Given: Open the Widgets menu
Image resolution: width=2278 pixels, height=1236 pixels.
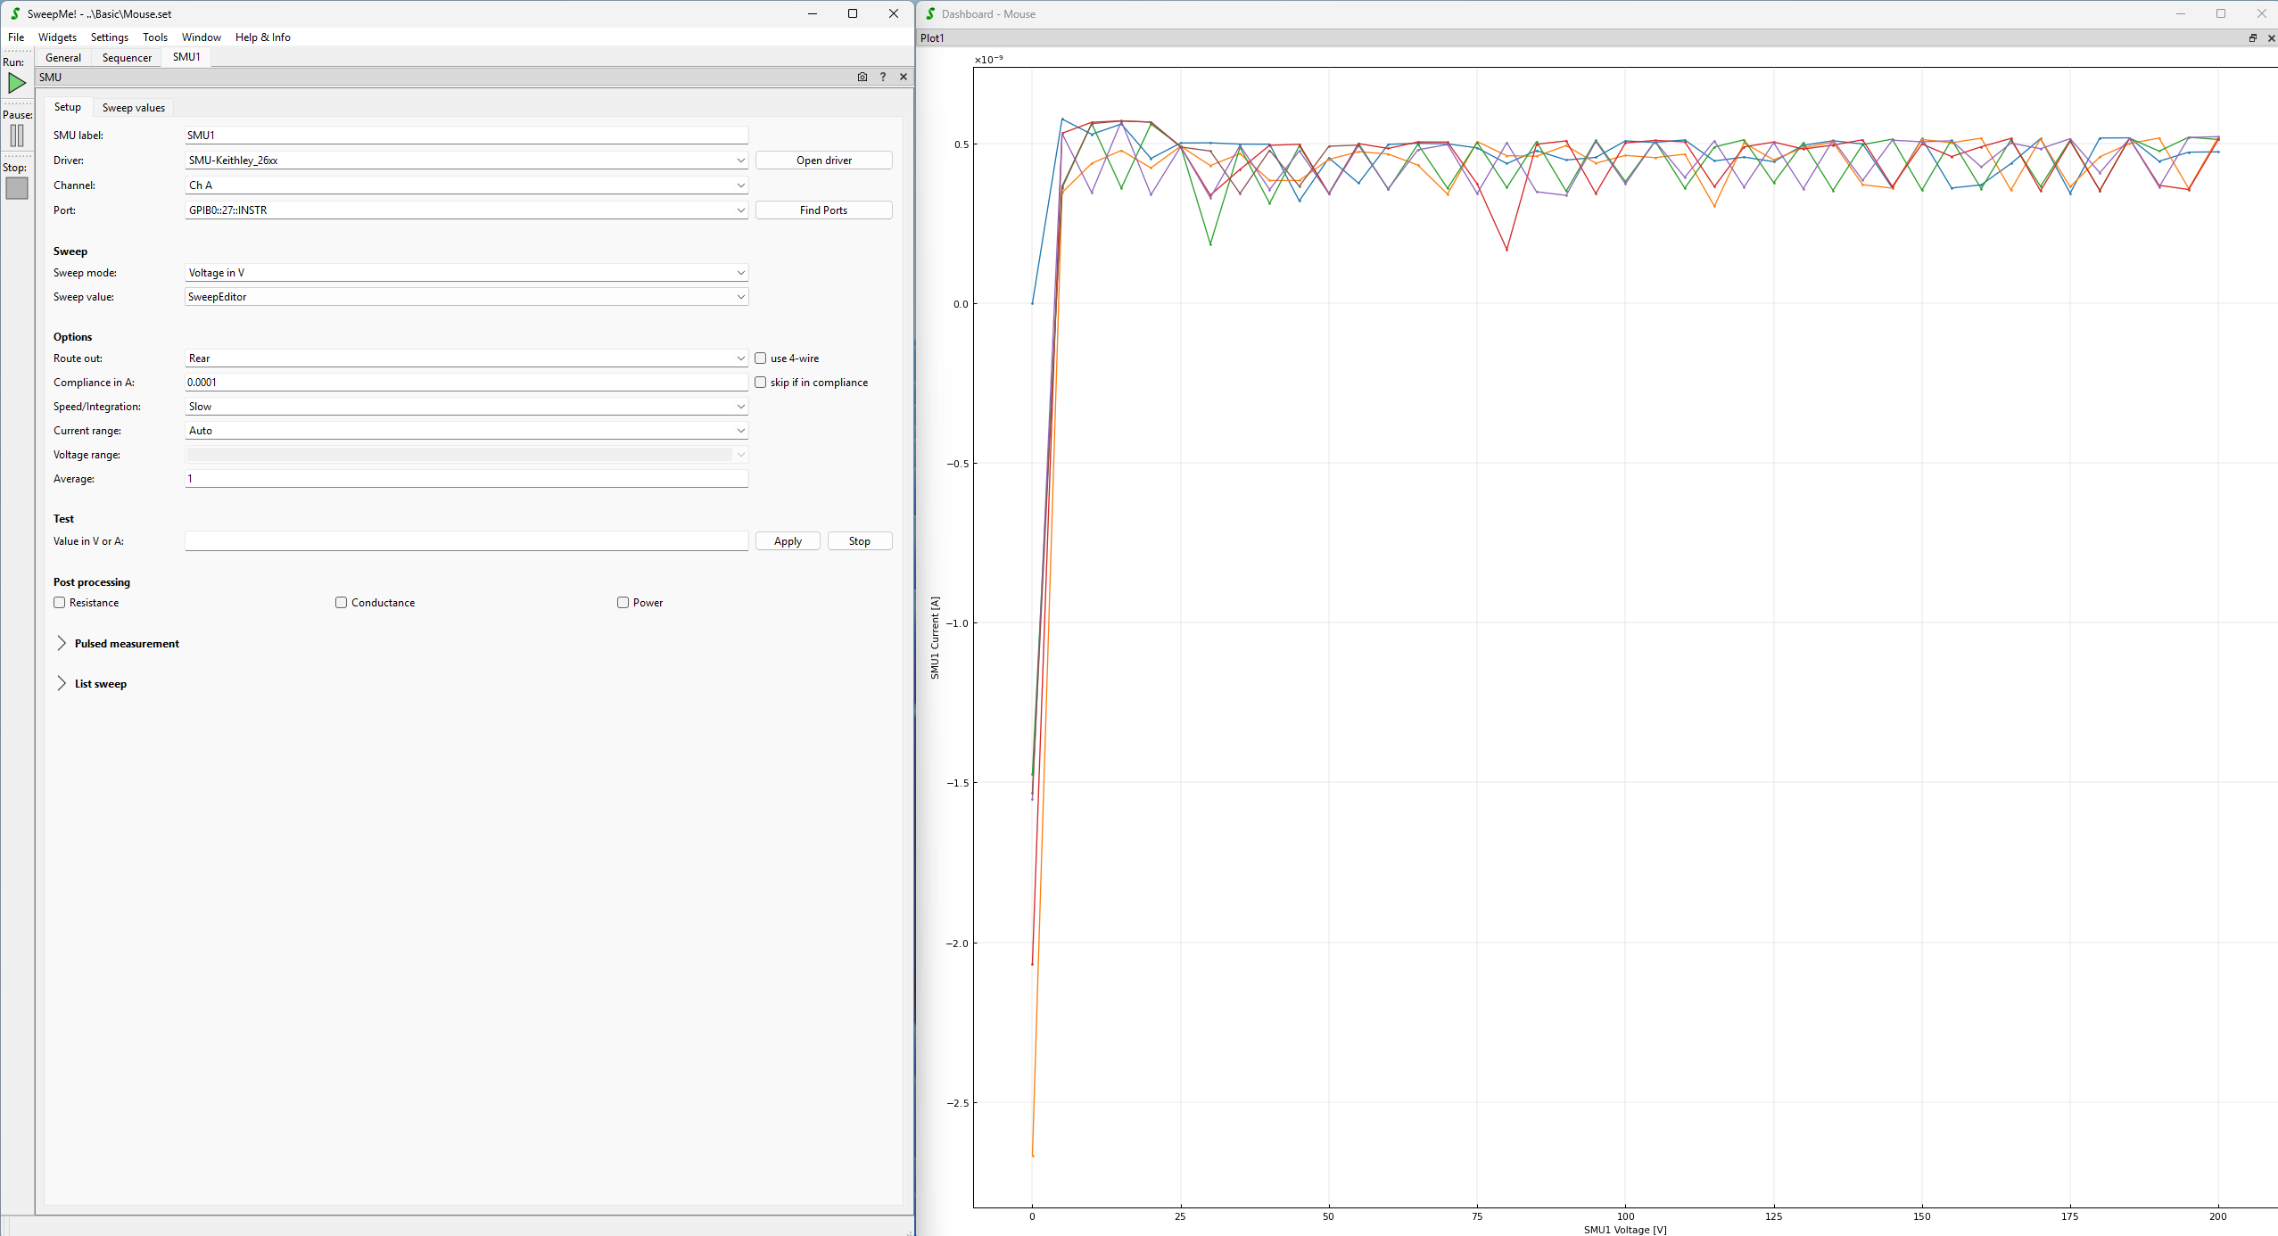Looking at the screenshot, I should point(57,37).
